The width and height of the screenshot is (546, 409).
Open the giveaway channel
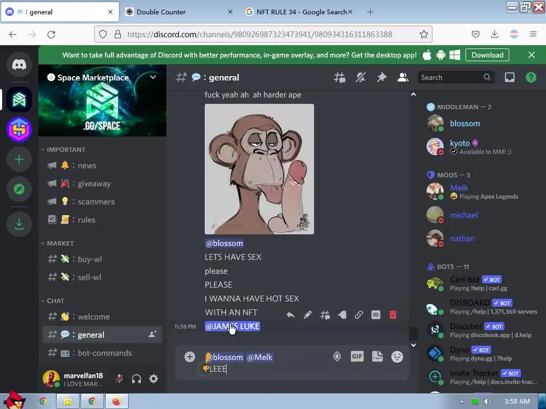tap(102, 184)
